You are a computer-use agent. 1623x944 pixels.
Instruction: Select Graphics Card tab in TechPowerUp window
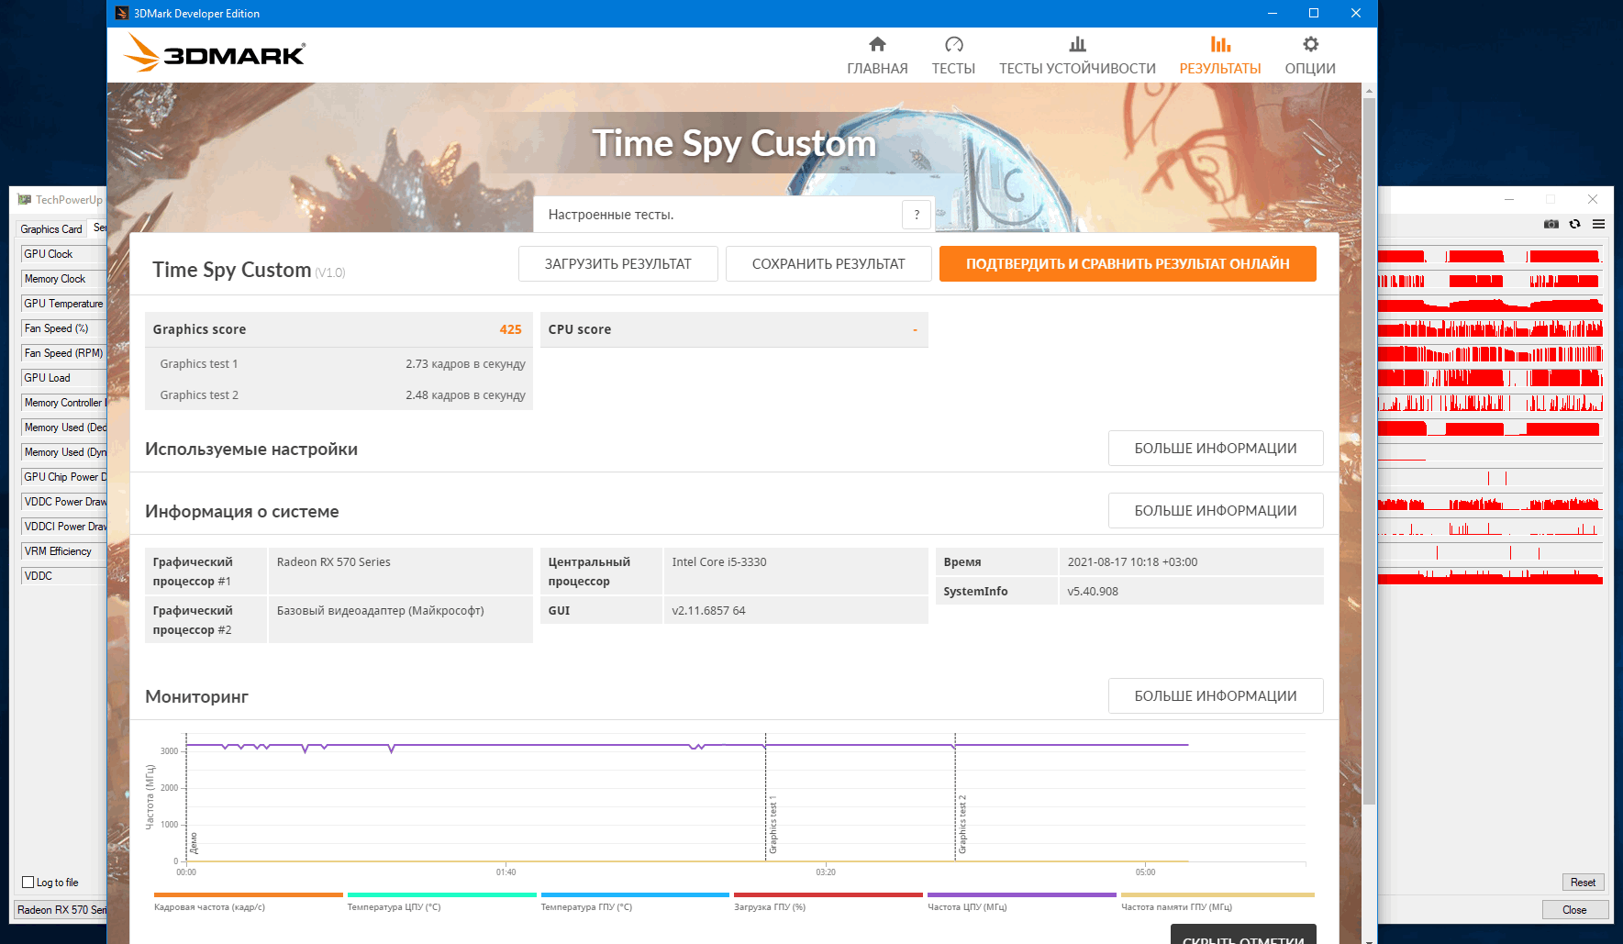tap(51, 229)
